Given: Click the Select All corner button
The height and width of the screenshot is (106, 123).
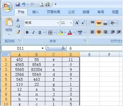Looking at the screenshot, I should pyautogui.click(x=6, y=55).
